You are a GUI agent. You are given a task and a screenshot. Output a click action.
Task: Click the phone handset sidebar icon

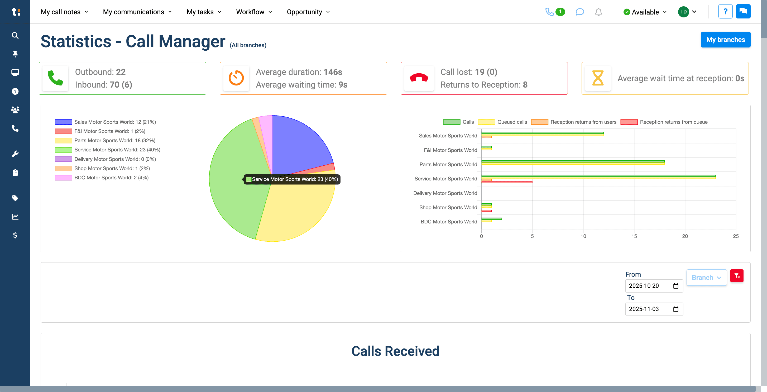click(15, 128)
